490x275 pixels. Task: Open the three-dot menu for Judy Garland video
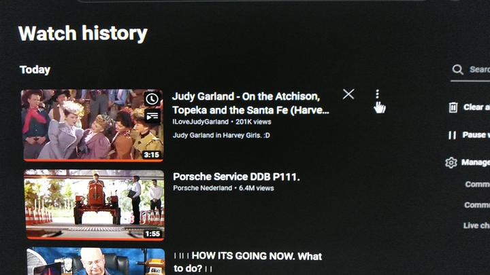point(377,94)
